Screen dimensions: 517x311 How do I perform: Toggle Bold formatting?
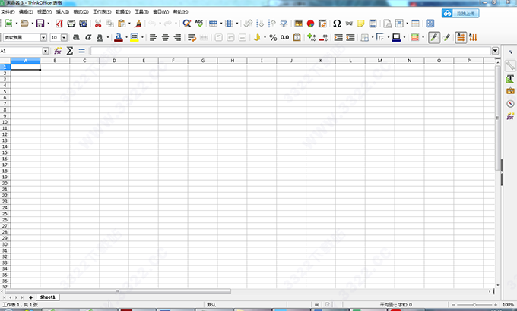(76, 37)
